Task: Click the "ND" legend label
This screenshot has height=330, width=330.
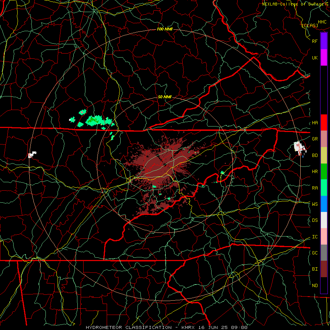Action: 315,286
